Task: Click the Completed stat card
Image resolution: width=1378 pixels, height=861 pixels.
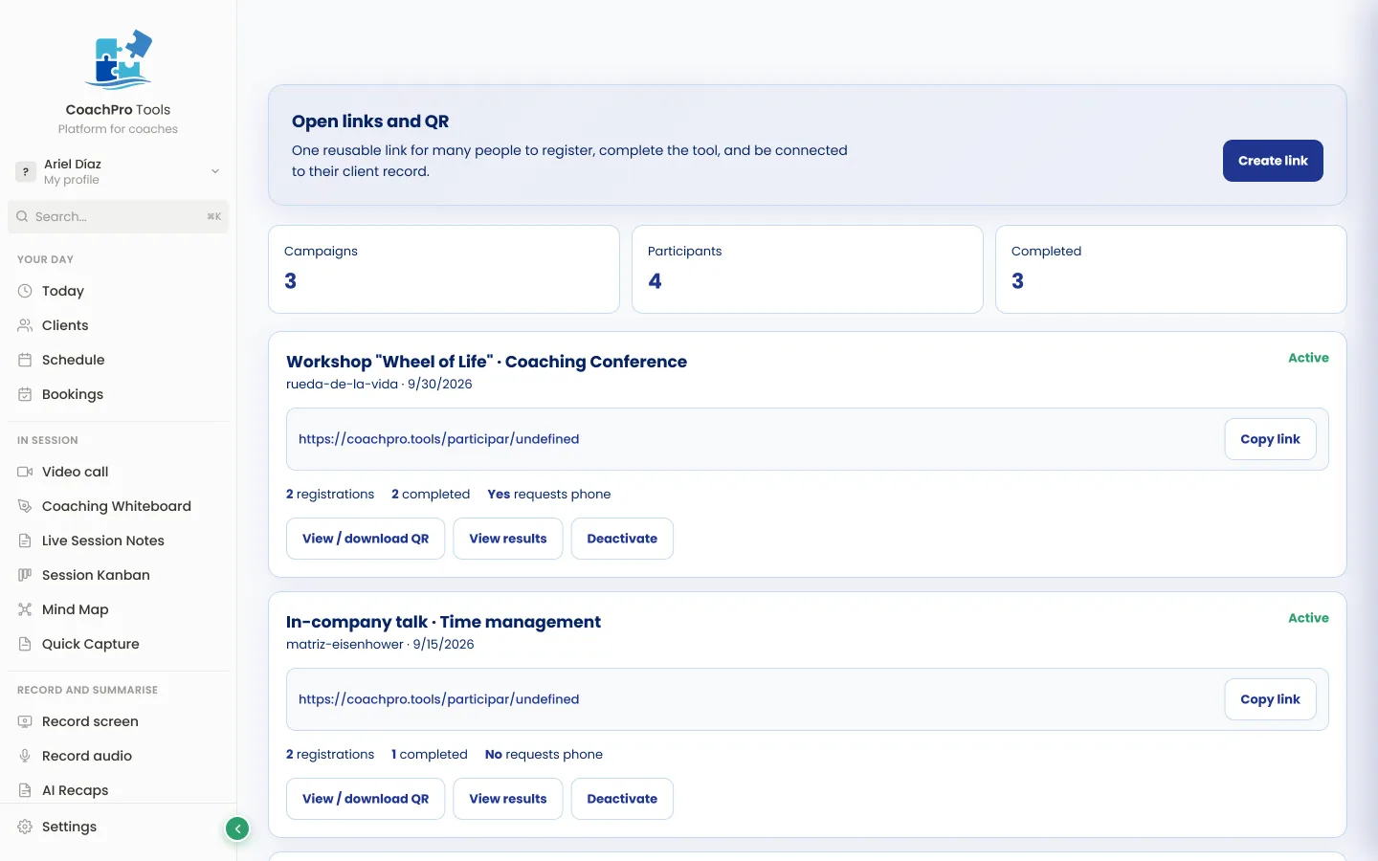Action: point(1171,269)
